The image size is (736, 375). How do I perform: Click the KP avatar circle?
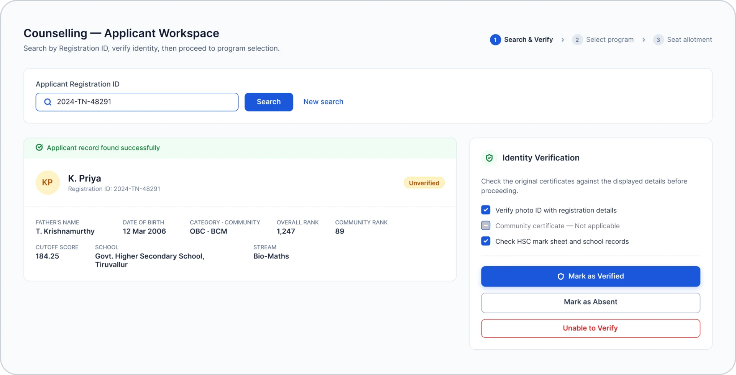(48, 183)
